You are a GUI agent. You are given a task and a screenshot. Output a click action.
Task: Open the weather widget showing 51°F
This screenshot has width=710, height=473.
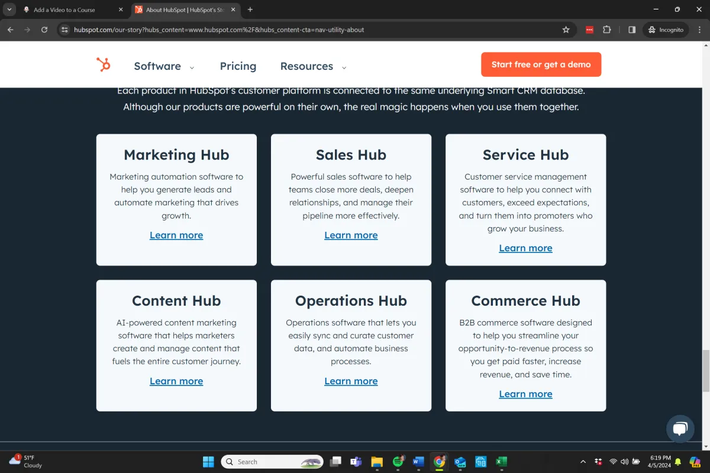pos(26,462)
